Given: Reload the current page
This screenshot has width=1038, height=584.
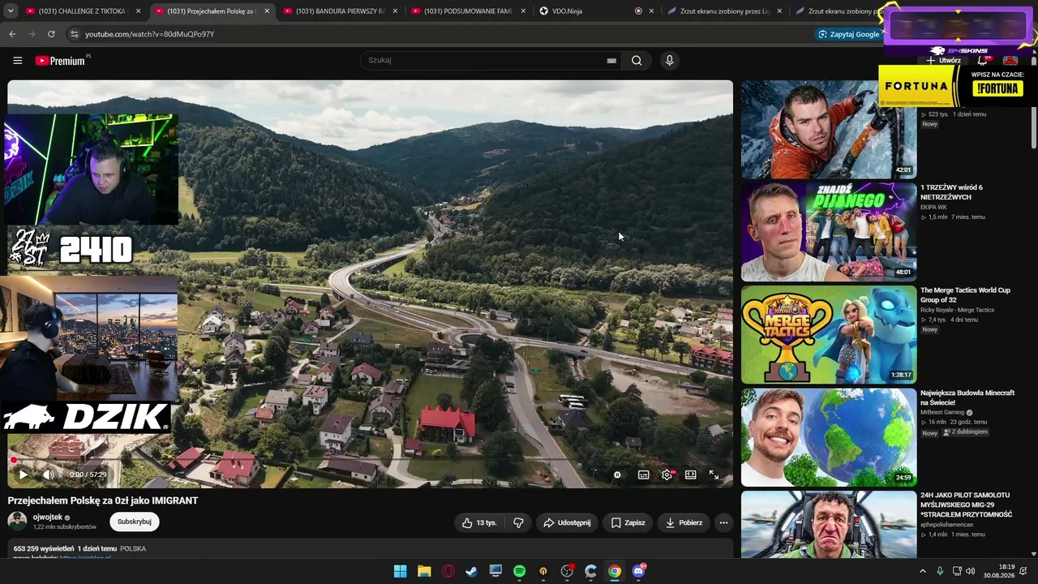Looking at the screenshot, I should 51,34.
